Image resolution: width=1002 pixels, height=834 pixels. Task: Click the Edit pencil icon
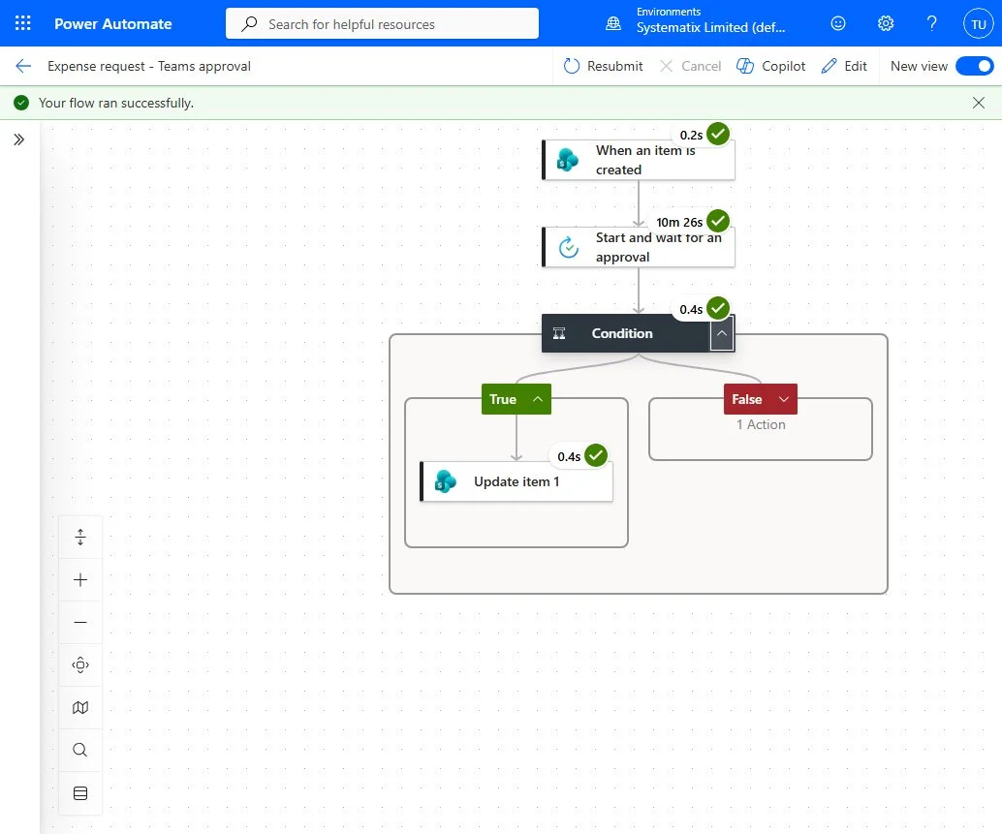click(x=829, y=66)
